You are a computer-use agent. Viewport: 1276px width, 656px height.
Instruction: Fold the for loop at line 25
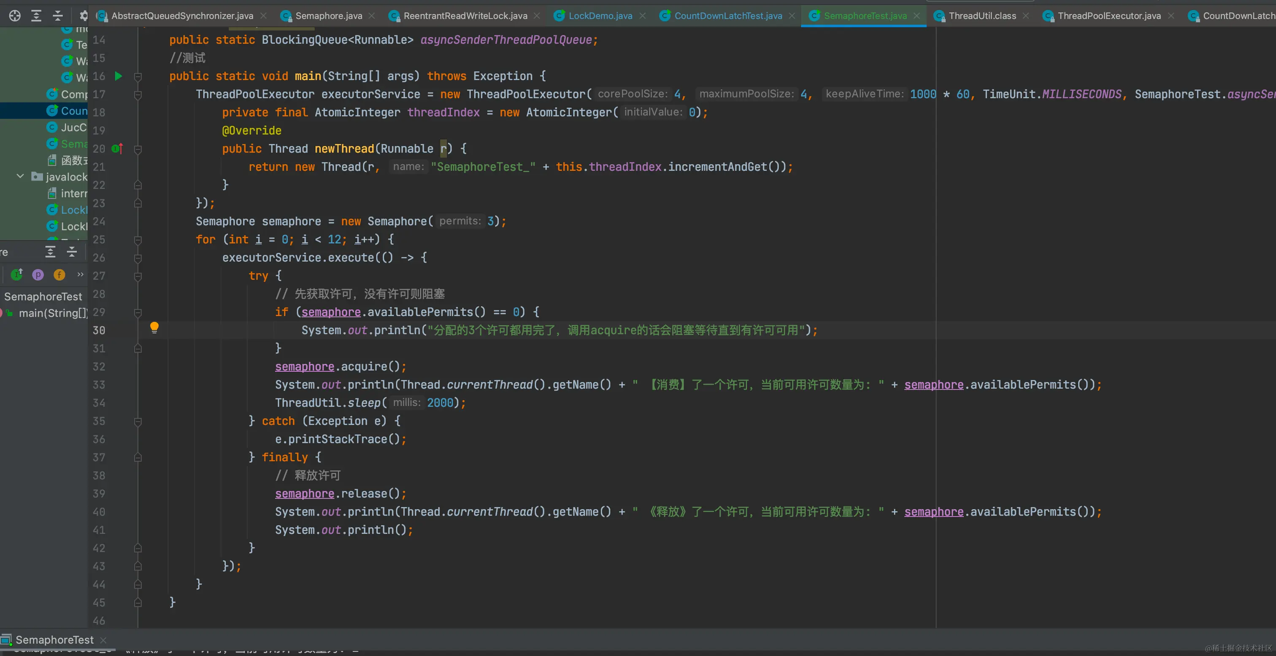click(x=138, y=240)
